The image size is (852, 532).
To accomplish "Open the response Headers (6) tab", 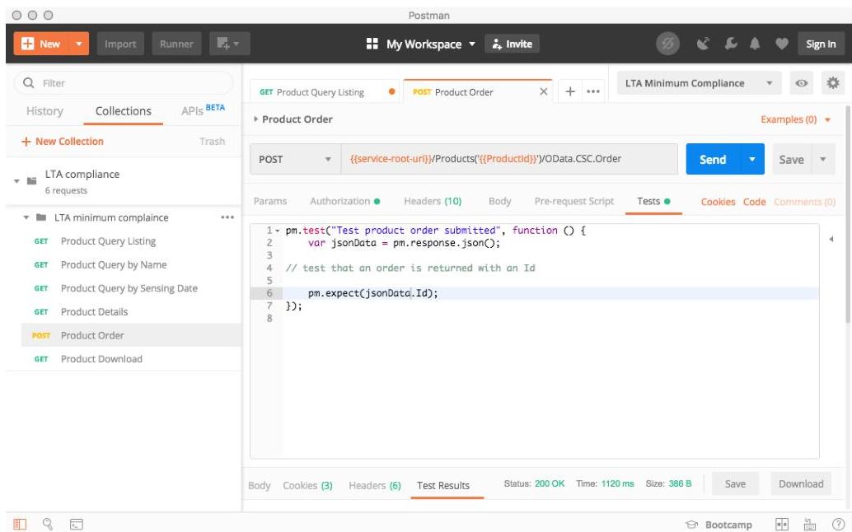I will click(375, 485).
